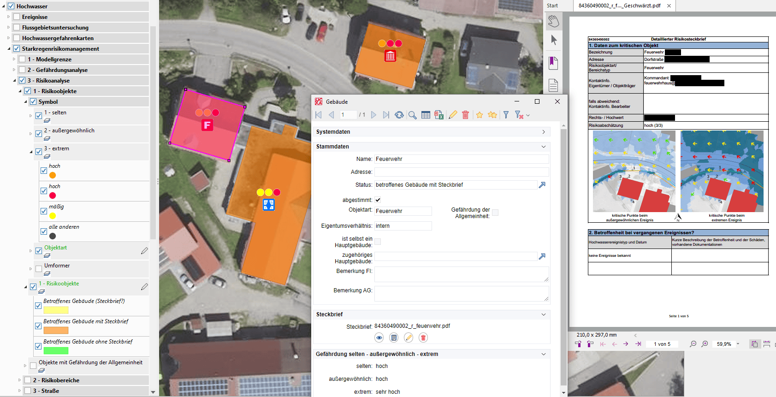Open the bookmarks panel in PDF viewer

(x=553, y=63)
